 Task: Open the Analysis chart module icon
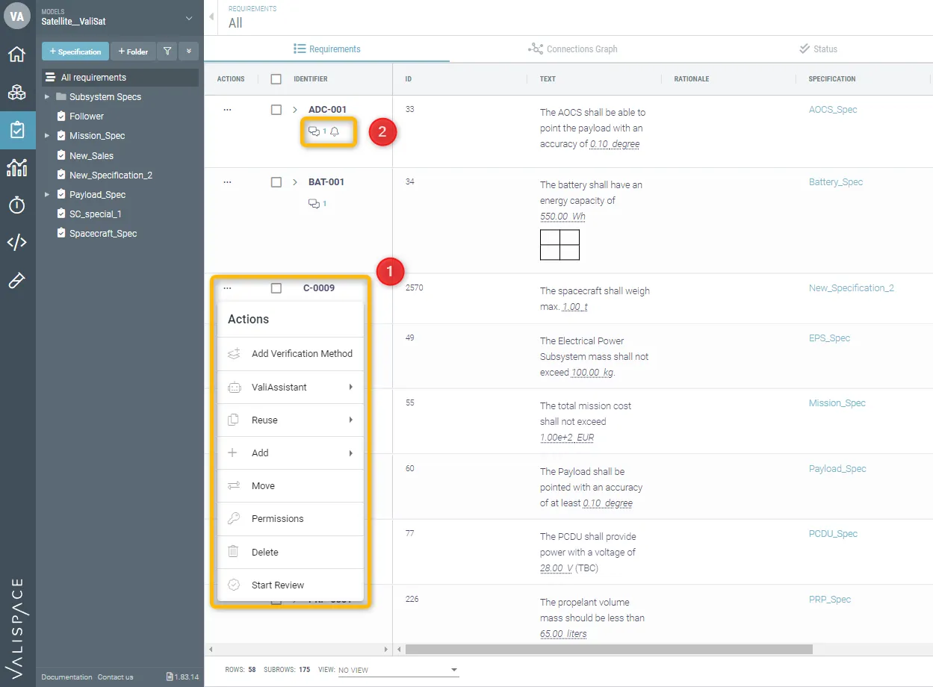coord(17,167)
